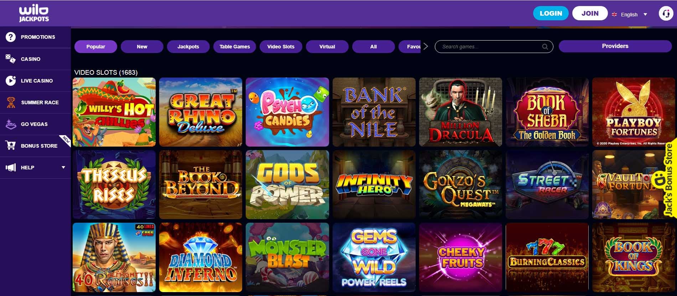The height and width of the screenshot is (296, 677).
Task: Click the Promotions question mark icon
Action: 11,37
